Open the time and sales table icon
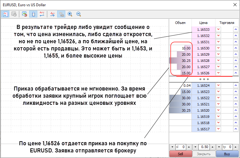 14,14
